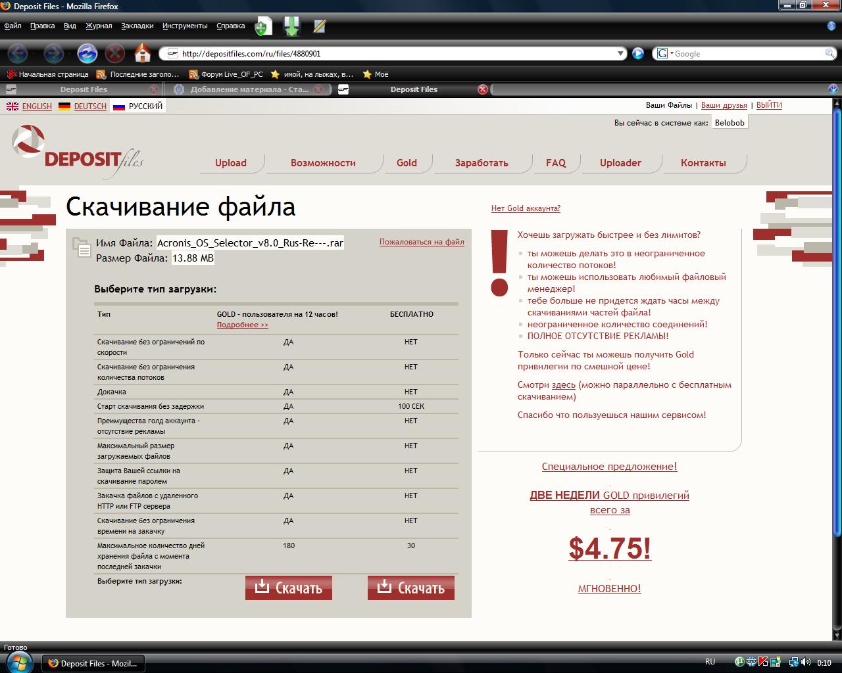Click the Нет Gold аккаунта? link
The height and width of the screenshot is (673, 842).
[x=526, y=208]
